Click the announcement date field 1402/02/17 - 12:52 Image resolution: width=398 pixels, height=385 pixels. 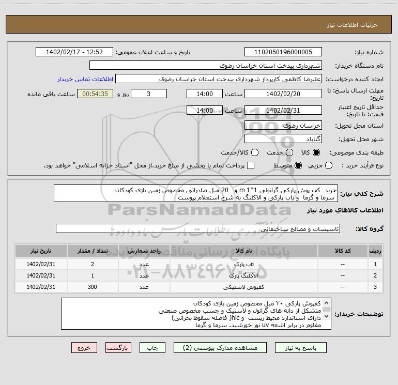point(74,52)
